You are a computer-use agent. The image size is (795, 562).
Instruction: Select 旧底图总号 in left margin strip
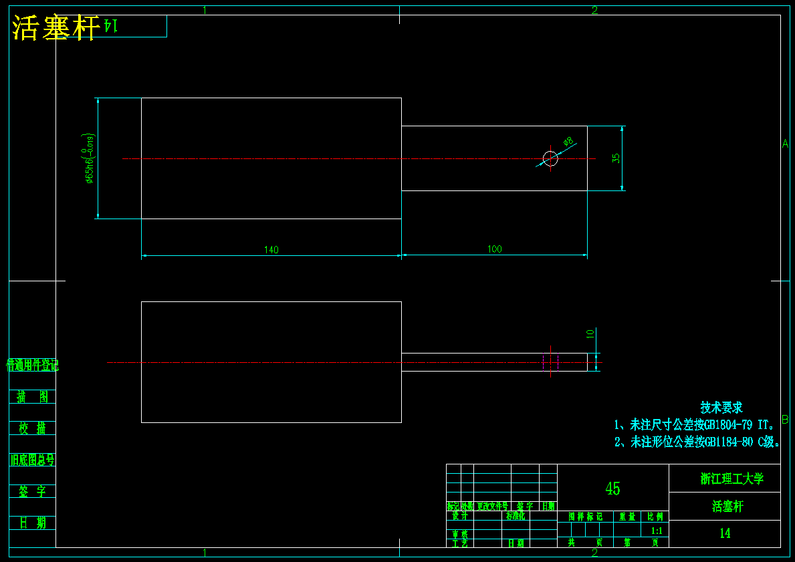pos(33,460)
